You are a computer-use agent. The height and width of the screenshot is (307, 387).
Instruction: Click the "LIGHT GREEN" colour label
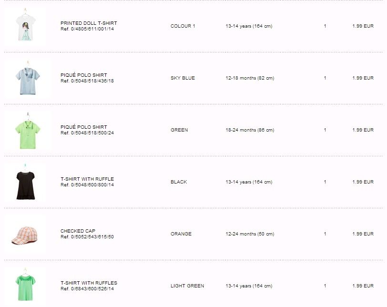187,286
